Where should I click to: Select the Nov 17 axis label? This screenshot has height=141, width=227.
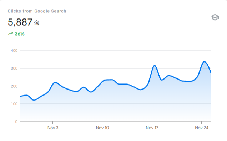point(152,128)
